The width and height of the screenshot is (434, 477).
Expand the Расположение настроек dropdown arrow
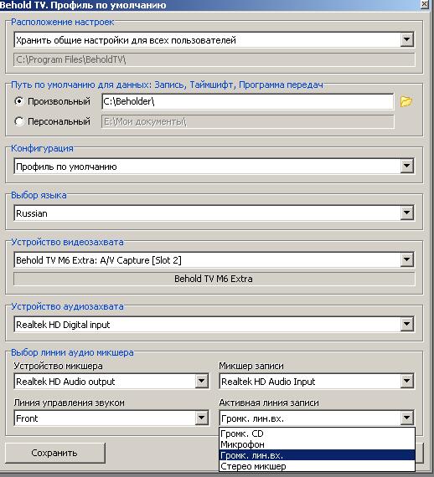406,40
